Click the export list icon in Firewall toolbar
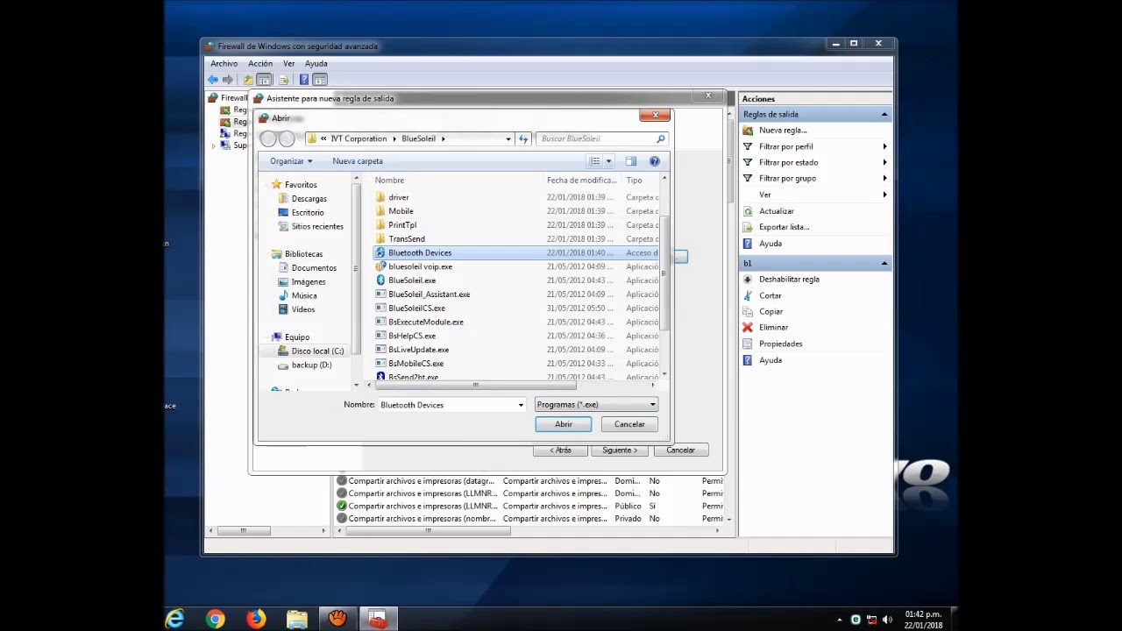Screen dimensions: 1122x631 pyautogui.click(x=283, y=80)
